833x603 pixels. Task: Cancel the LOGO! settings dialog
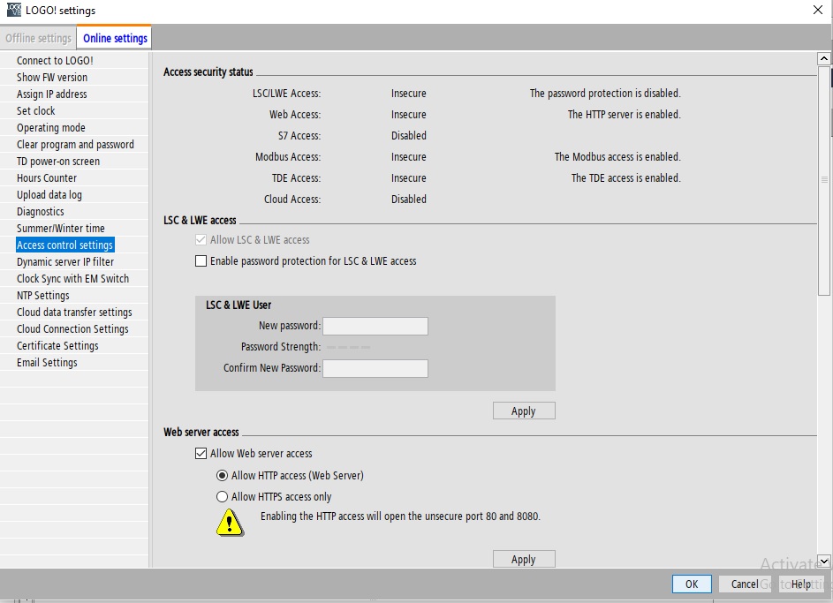745,584
